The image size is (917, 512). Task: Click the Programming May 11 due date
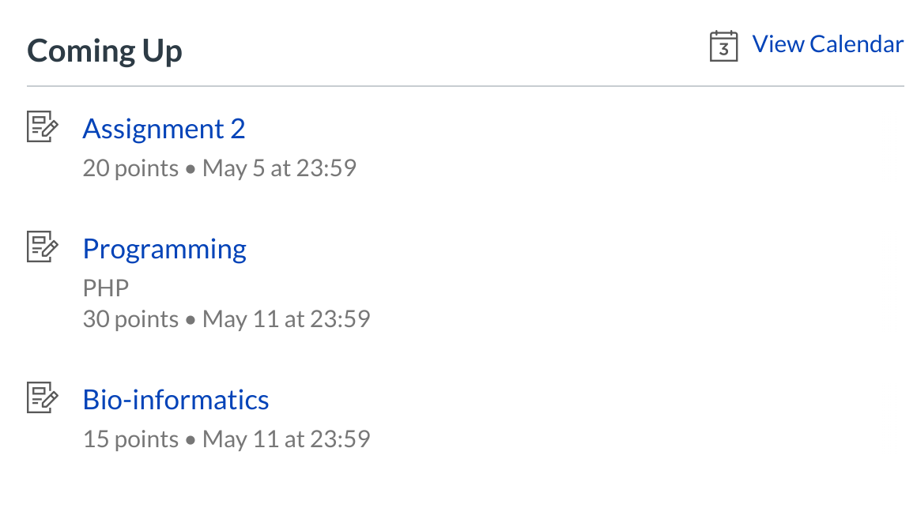click(286, 319)
